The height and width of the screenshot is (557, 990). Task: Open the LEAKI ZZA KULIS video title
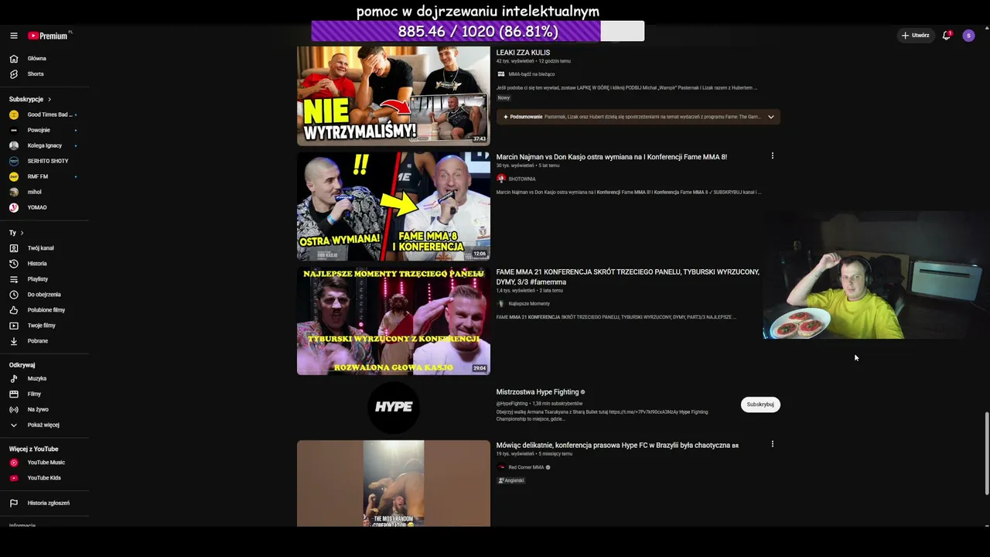(523, 53)
